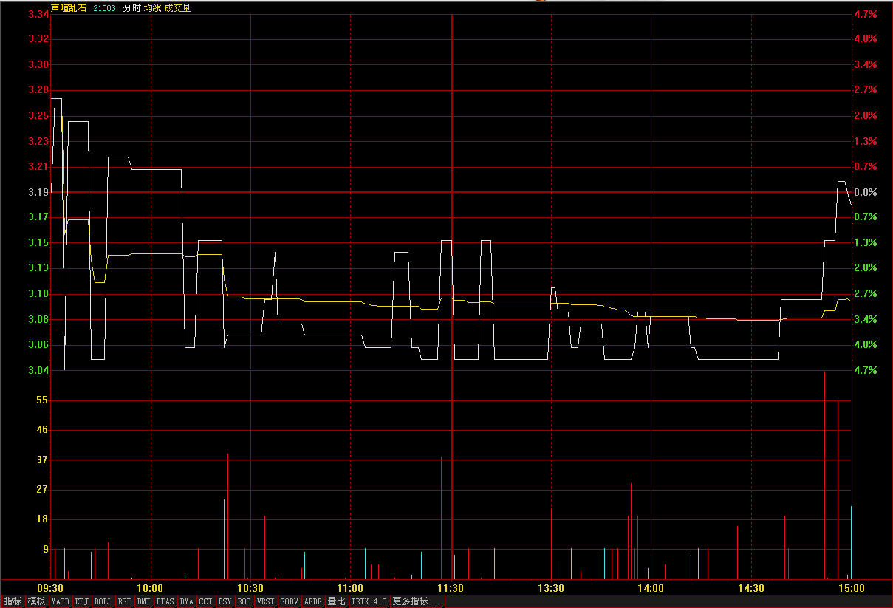This screenshot has height=608, width=893.
Task: Click the 09:30 time axis label
Action: coord(50,589)
